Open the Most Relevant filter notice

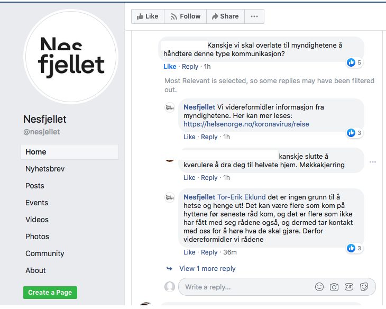click(x=269, y=85)
